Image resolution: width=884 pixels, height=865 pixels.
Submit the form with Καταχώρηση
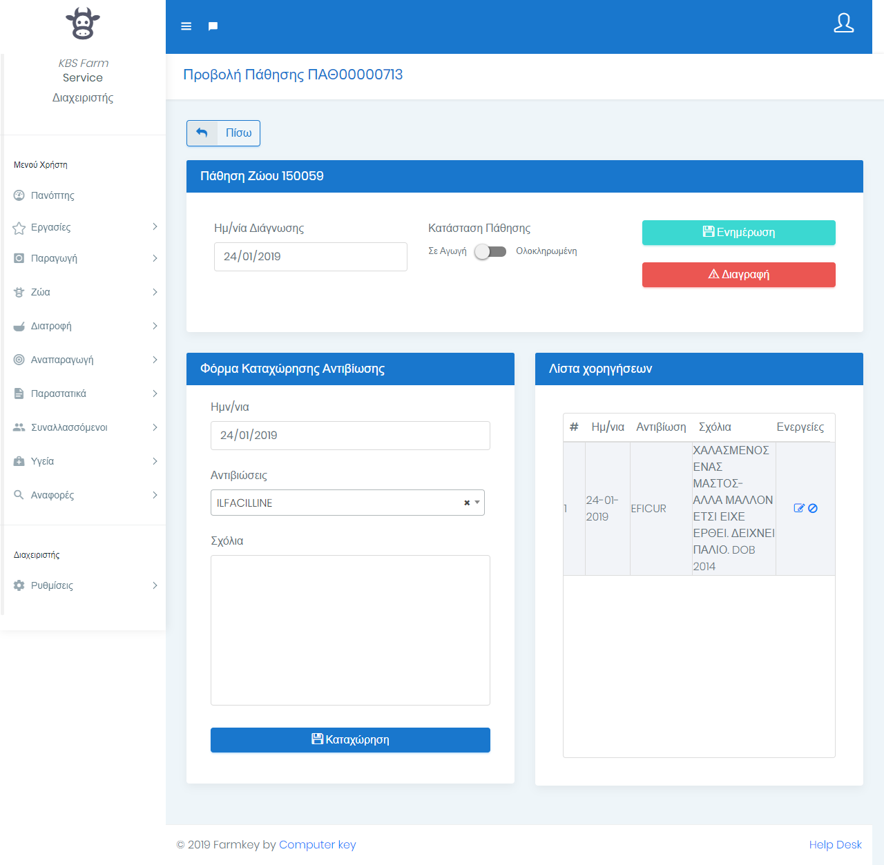point(350,740)
